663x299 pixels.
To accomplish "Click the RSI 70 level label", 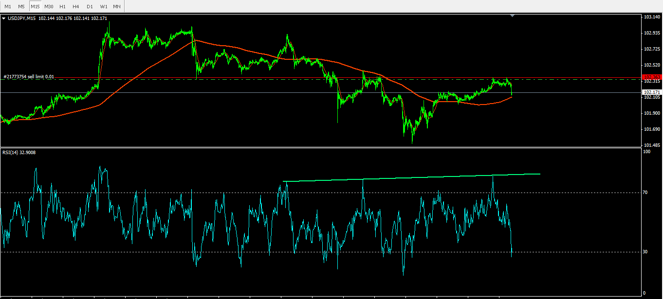I will point(646,193).
